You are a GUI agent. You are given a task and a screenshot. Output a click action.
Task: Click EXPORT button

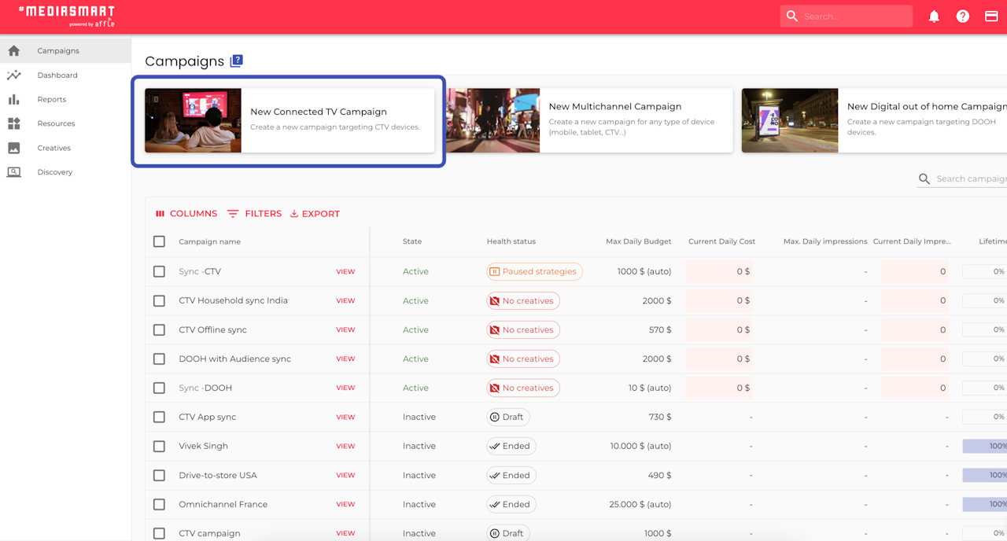point(315,214)
